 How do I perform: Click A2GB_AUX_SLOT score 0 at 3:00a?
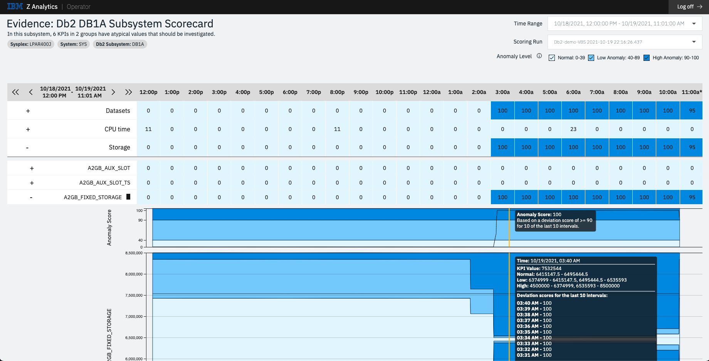coord(502,168)
